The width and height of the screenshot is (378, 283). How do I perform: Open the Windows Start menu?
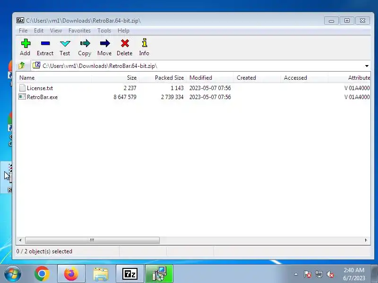[12, 274]
